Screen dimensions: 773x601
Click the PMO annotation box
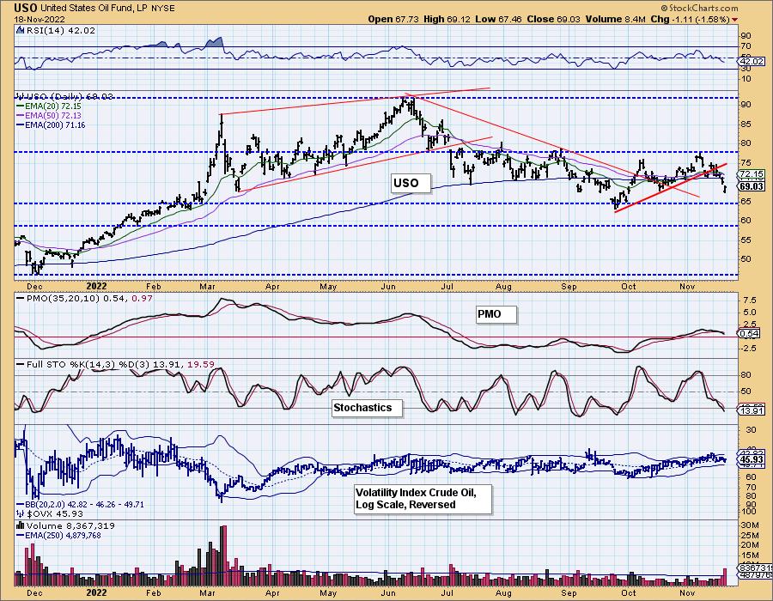tap(496, 314)
